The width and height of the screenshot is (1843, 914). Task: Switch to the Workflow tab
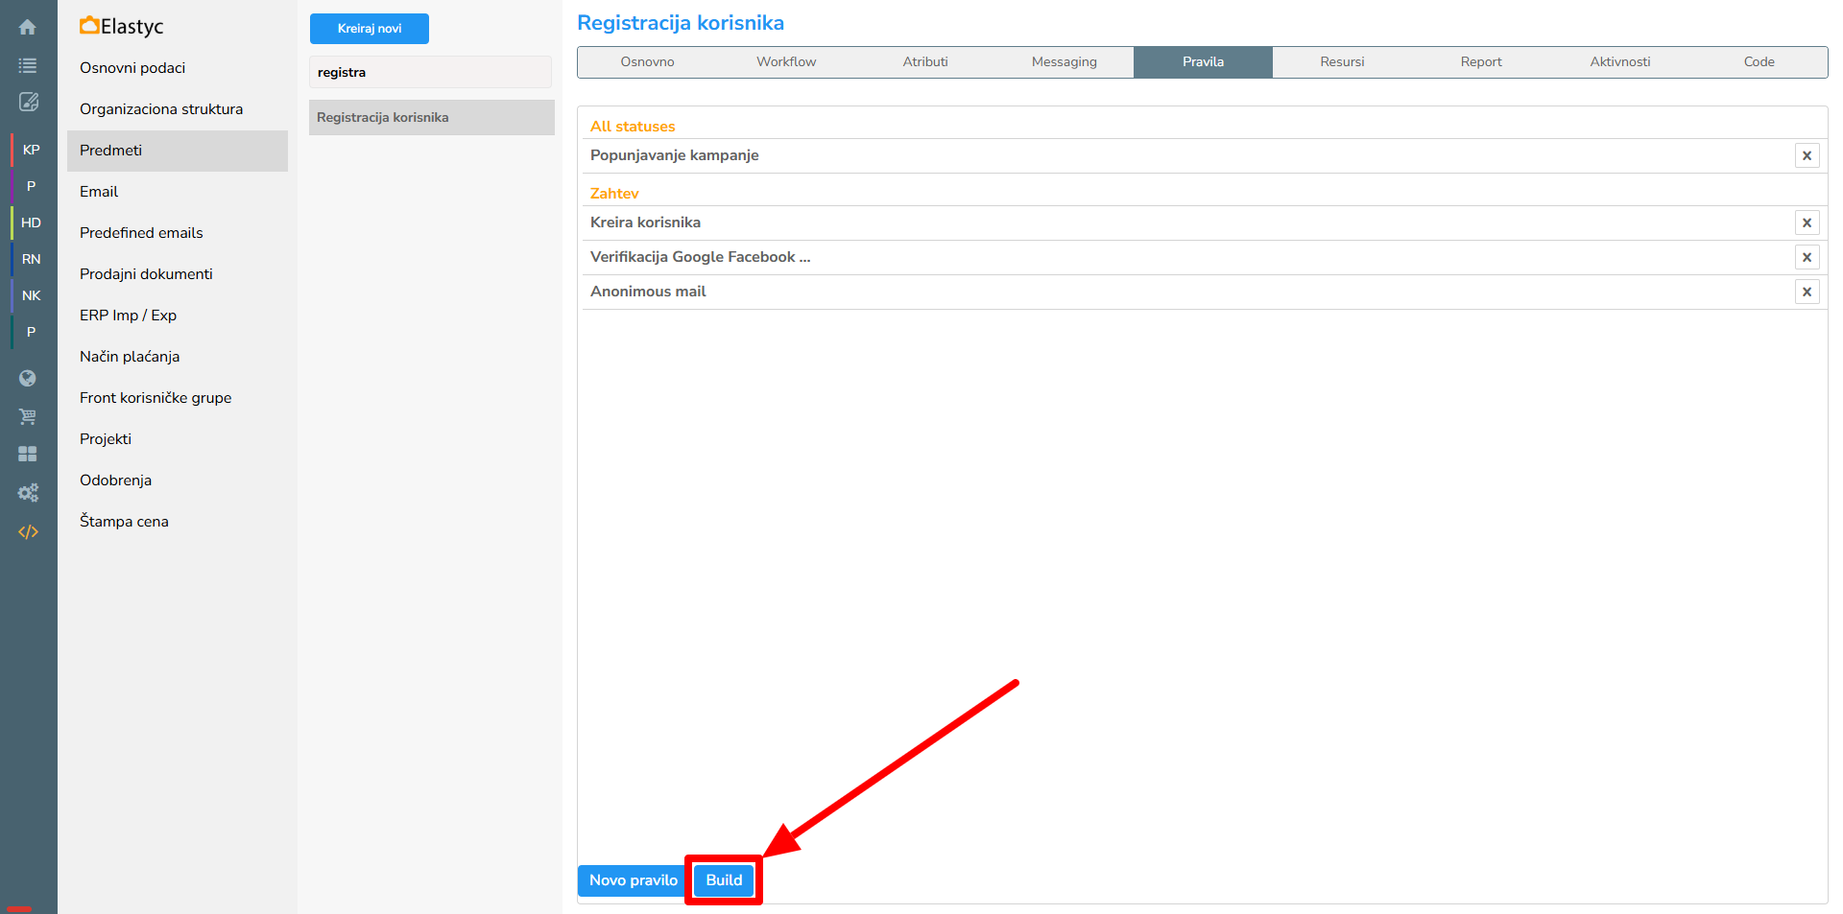point(786,61)
